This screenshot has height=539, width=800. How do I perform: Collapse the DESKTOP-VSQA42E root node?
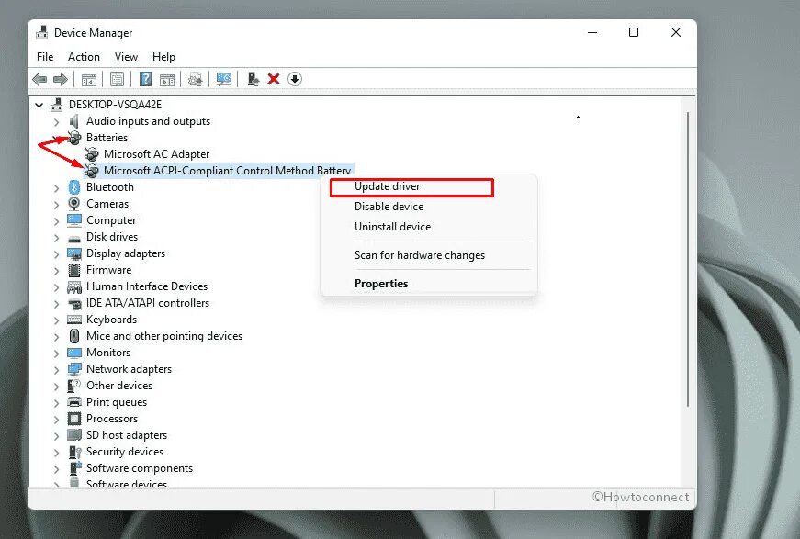pos(39,105)
